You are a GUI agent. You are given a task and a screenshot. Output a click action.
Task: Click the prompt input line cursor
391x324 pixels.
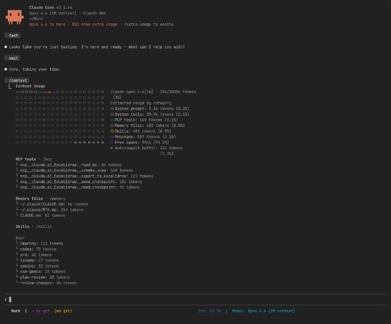pos(10,299)
